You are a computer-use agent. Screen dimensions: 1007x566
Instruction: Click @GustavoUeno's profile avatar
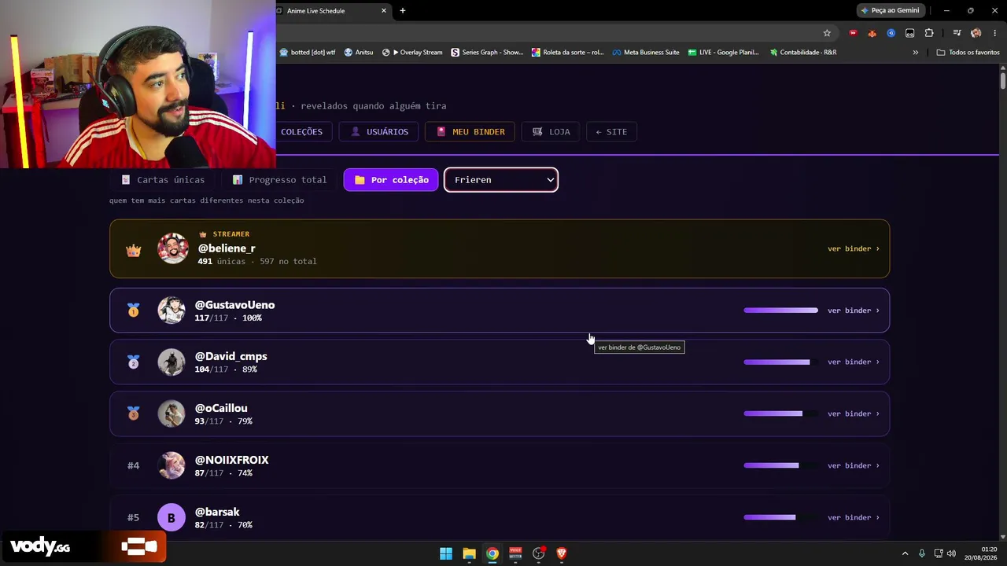tap(172, 311)
